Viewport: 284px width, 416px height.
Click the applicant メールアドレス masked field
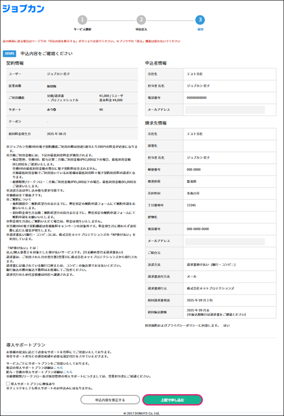[x=225, y=109]
